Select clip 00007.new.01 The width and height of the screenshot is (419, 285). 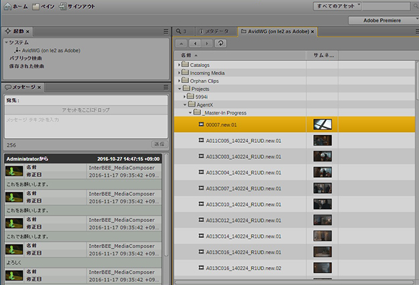(294, 125)
